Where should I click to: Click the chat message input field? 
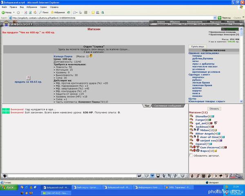(x=72, y=176)
